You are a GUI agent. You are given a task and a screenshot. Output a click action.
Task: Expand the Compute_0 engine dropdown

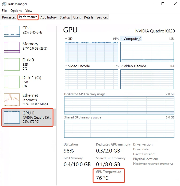122,39
